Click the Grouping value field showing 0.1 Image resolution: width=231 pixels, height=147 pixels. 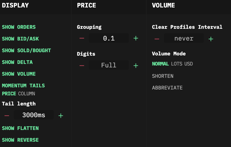(x=109, y=38)
